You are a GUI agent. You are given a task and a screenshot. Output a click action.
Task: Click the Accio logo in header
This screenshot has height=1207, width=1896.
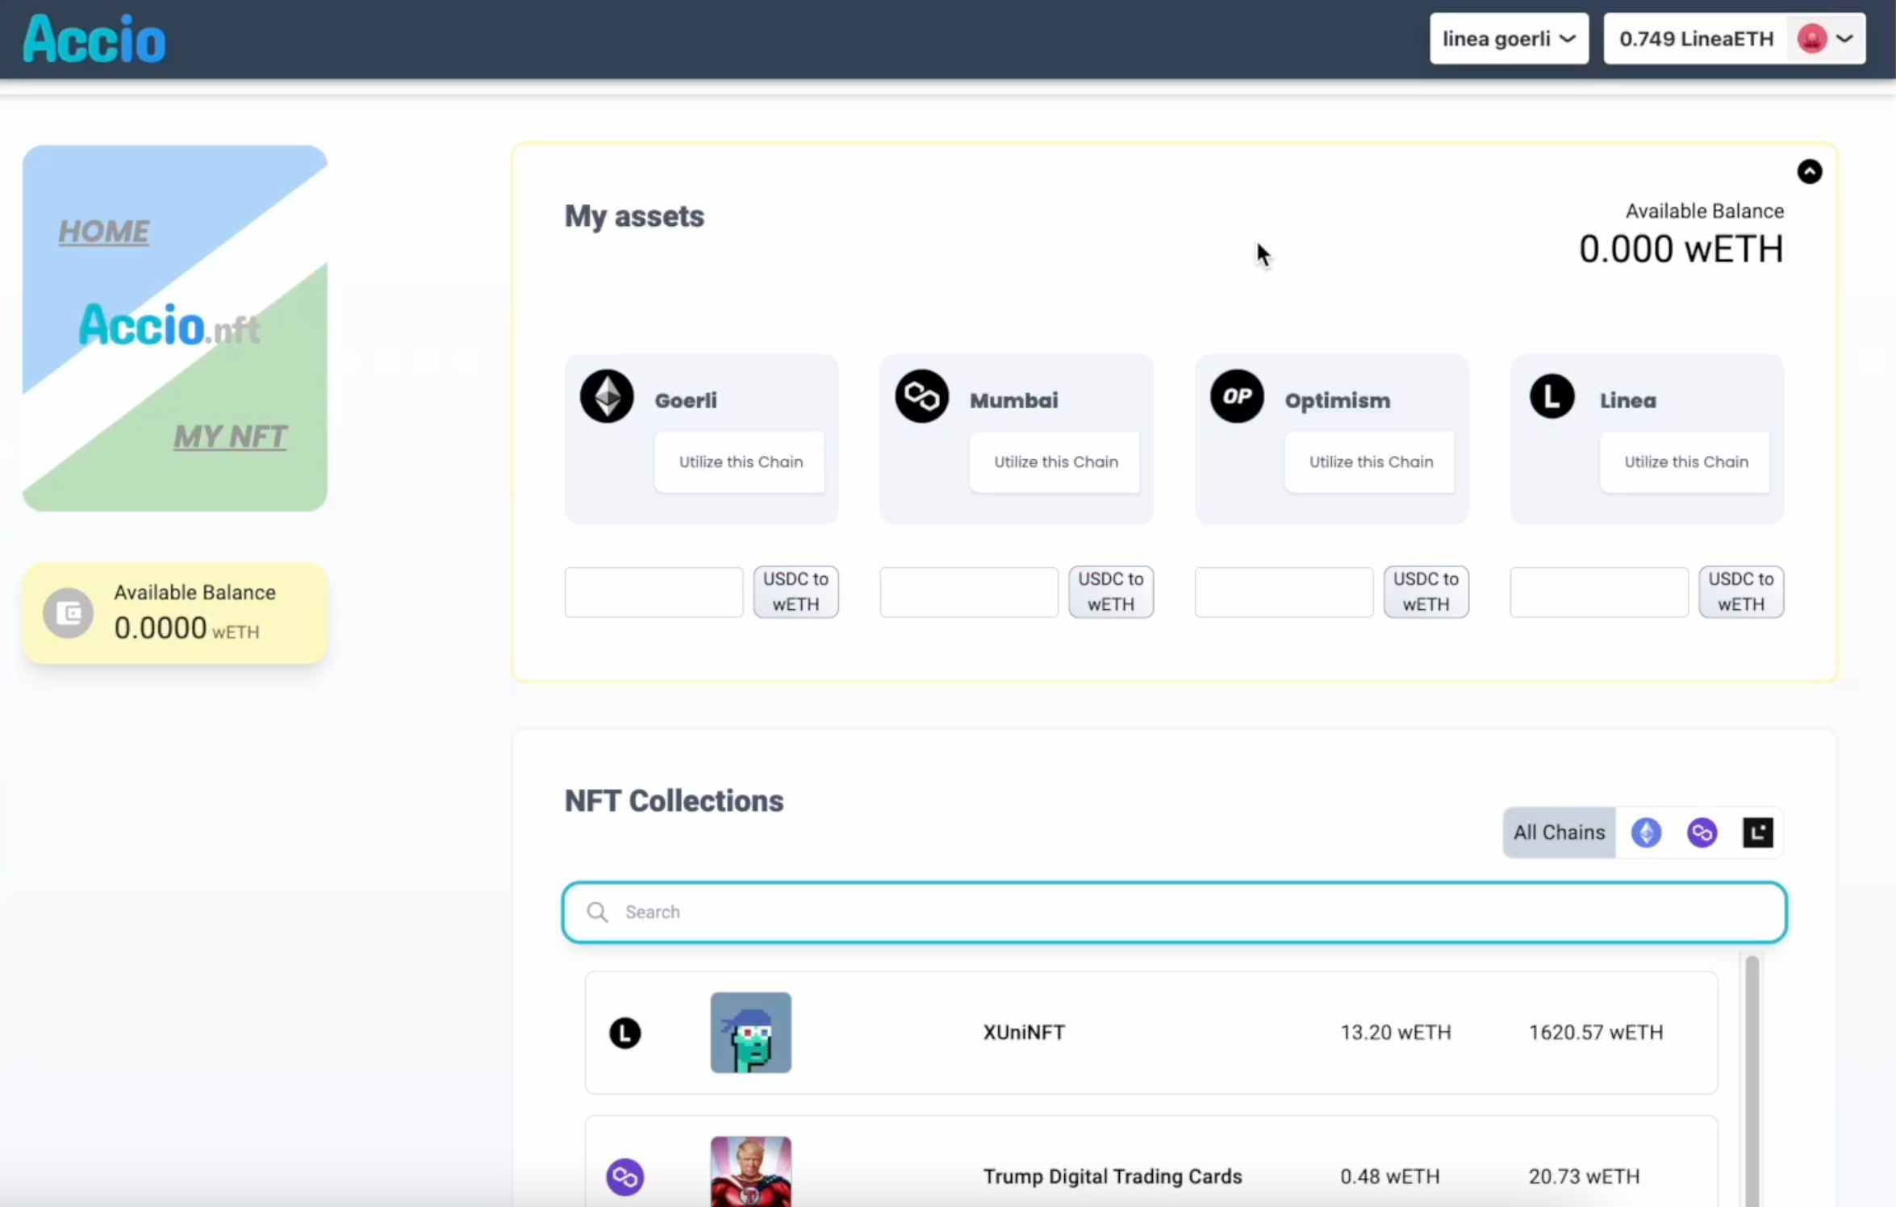pos(94,39)
